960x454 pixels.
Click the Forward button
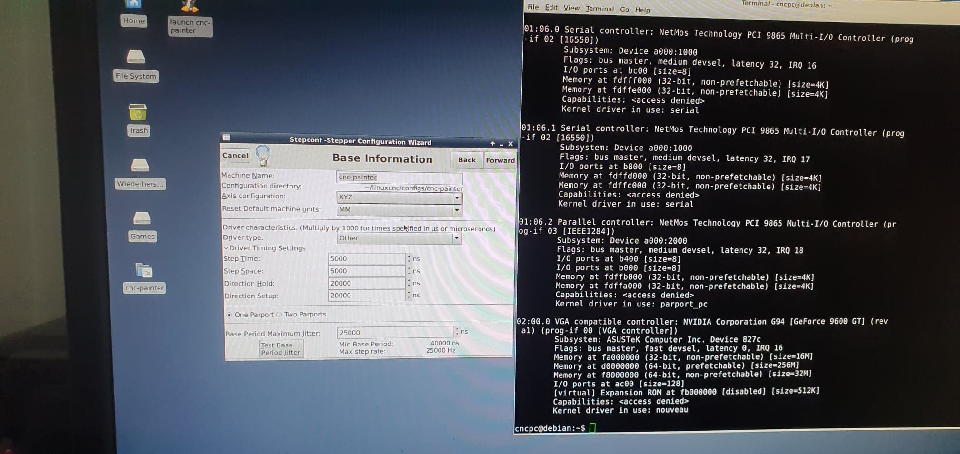[500, 160]
